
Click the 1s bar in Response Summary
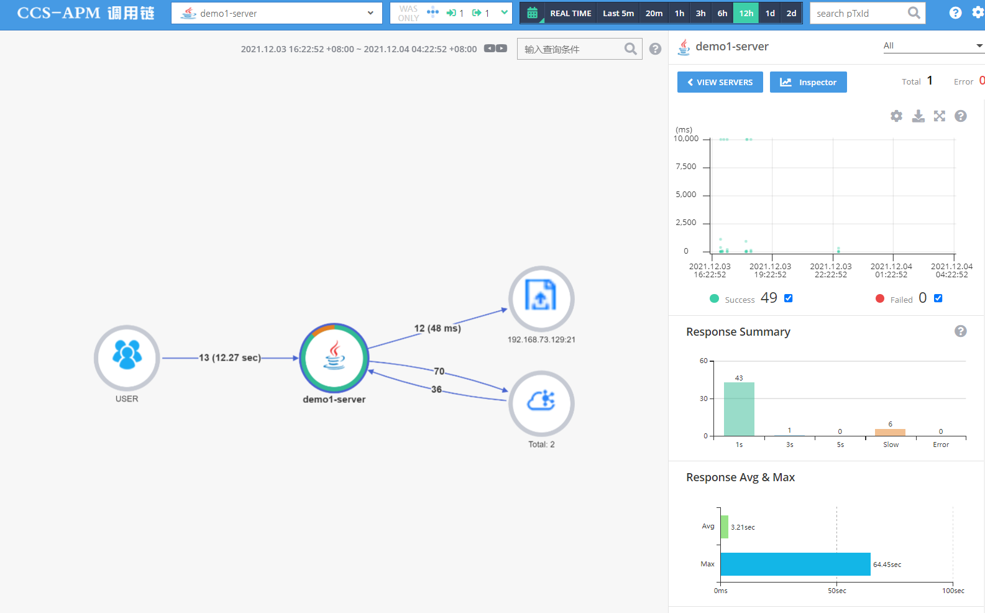[x=739, y=409]
